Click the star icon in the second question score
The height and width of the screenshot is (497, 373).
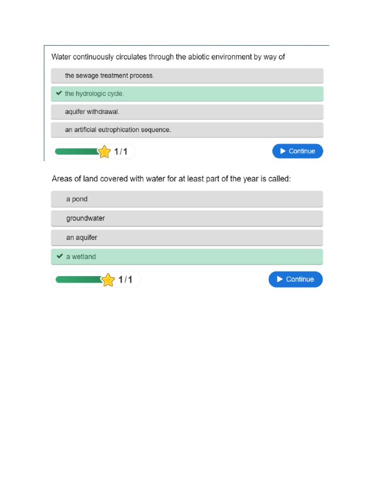pyautogui.click(x=108, y=280)
